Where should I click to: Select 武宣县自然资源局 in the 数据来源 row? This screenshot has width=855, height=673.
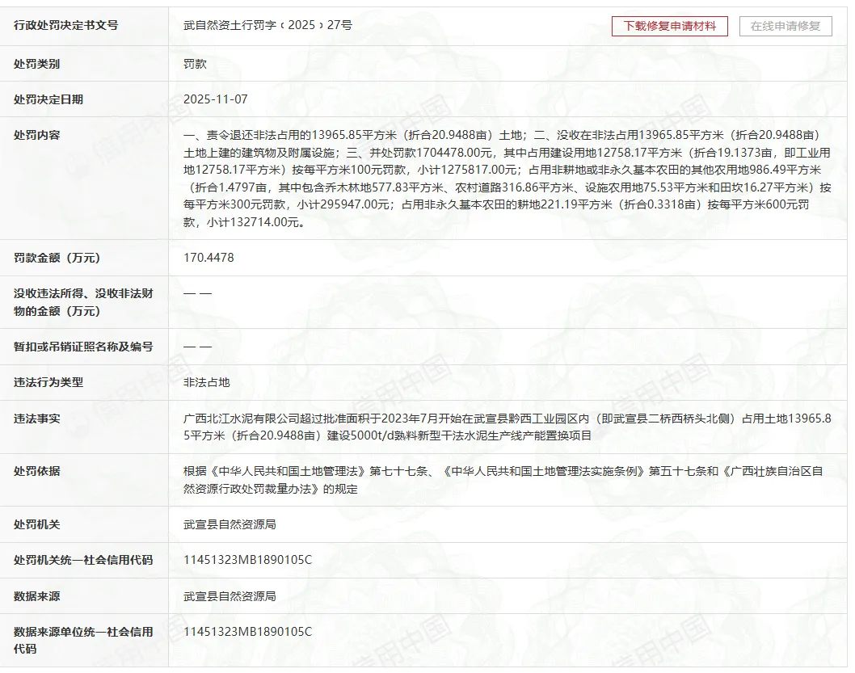tap(230, 596)
